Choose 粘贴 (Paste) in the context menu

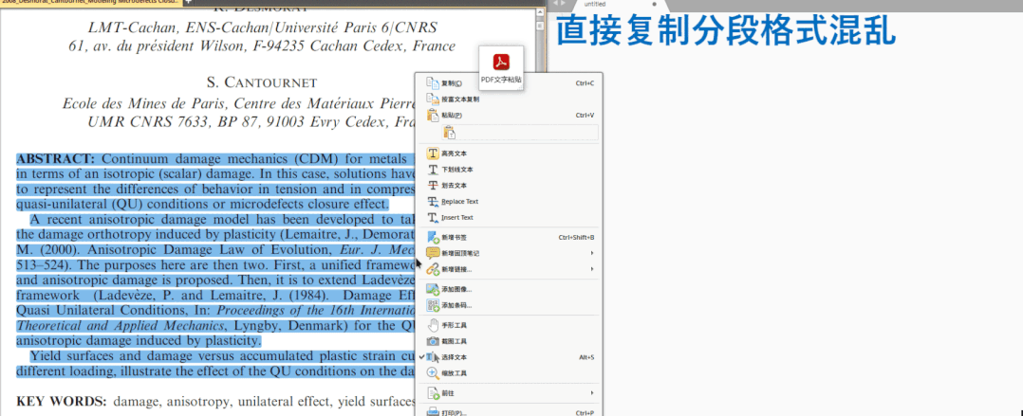point(509,116)
